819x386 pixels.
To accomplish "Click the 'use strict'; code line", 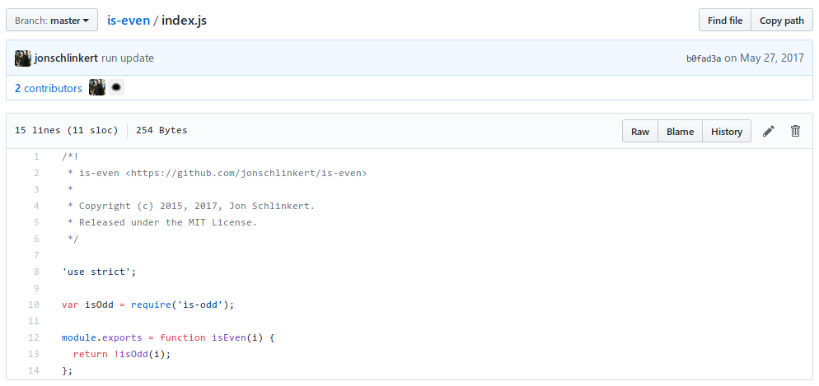I will pyautogui.click(x=99, y=272).
